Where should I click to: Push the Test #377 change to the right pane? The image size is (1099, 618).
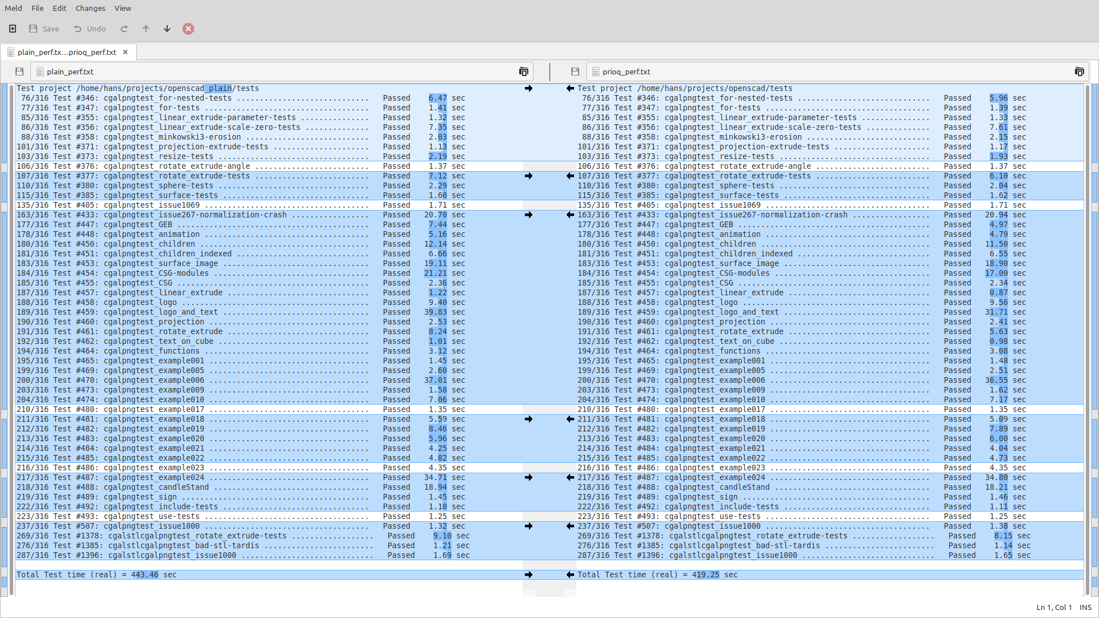click(x=528, y=176)
